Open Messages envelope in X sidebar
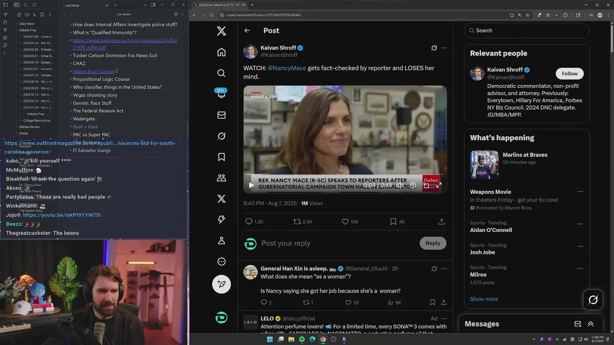 coord(221,115)
